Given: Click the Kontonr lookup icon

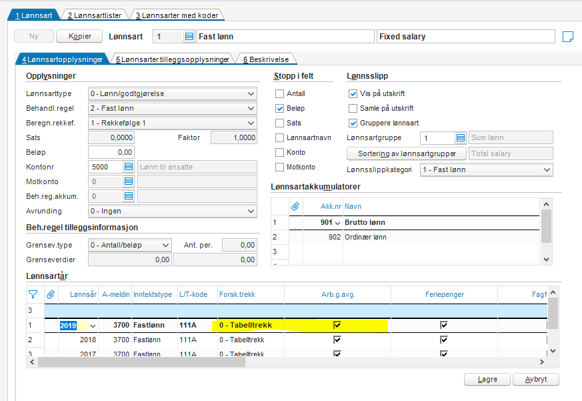Looking at the screenshot, I should point(129,167).
